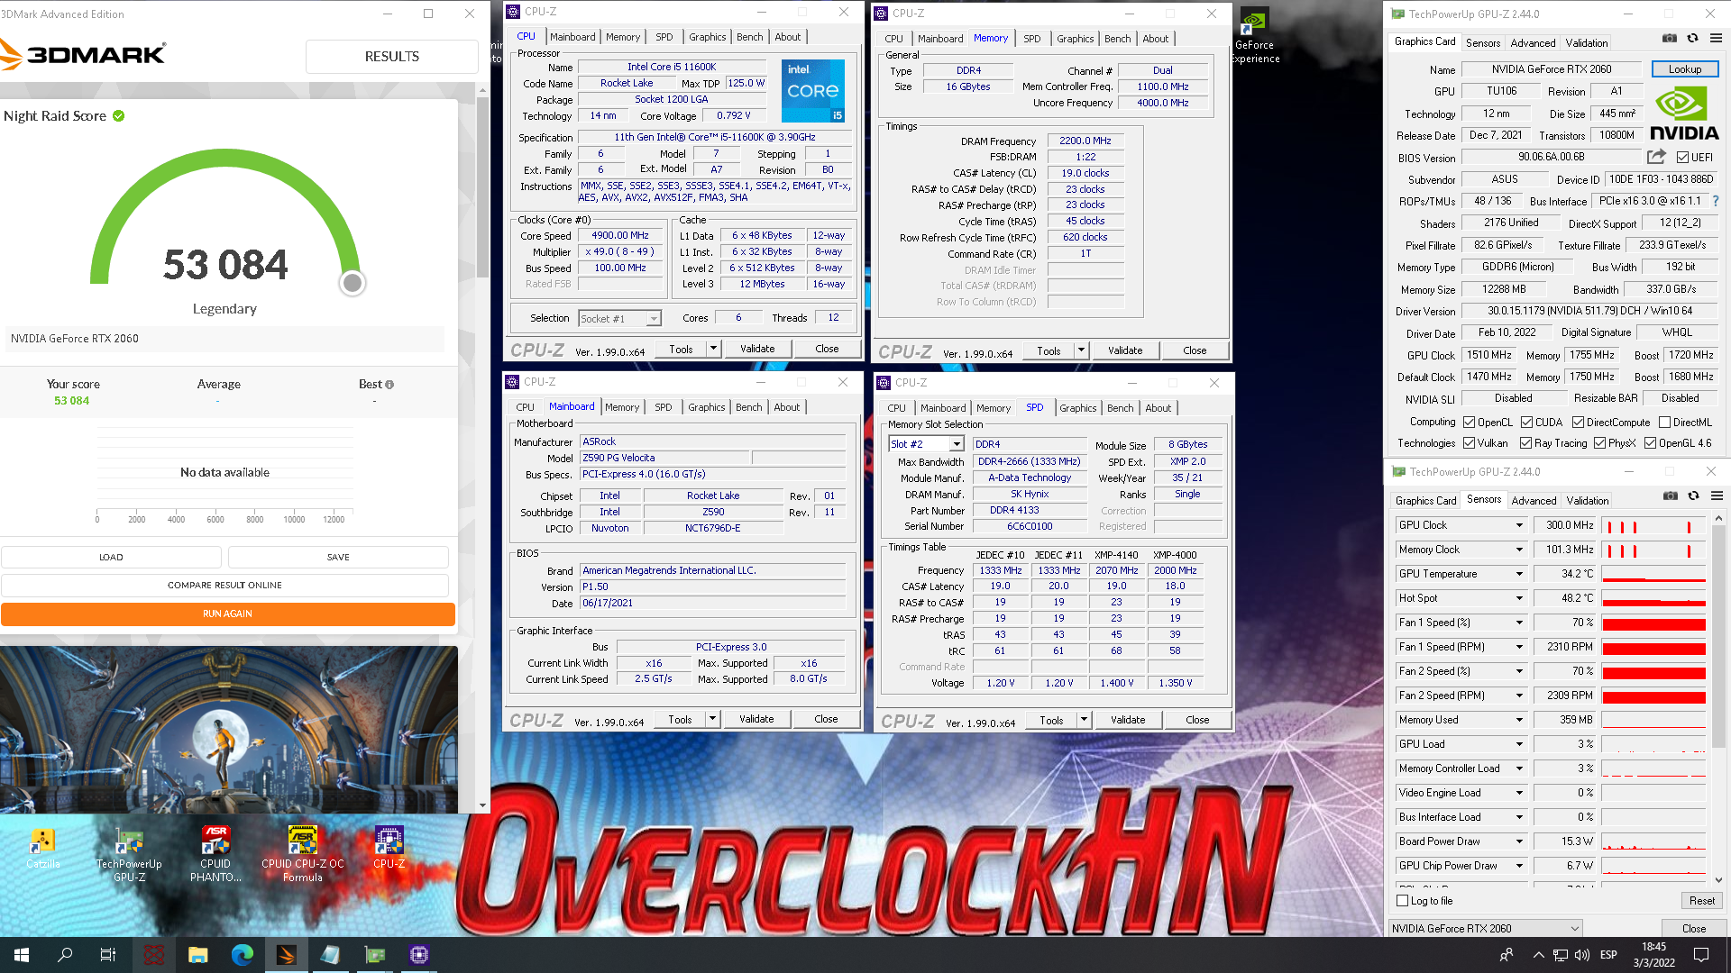The height and width of the screenshot is (973, 1731).
Task: Open TechPowerUp GPU-Z desktop icon
Action: tap(129, 854)
